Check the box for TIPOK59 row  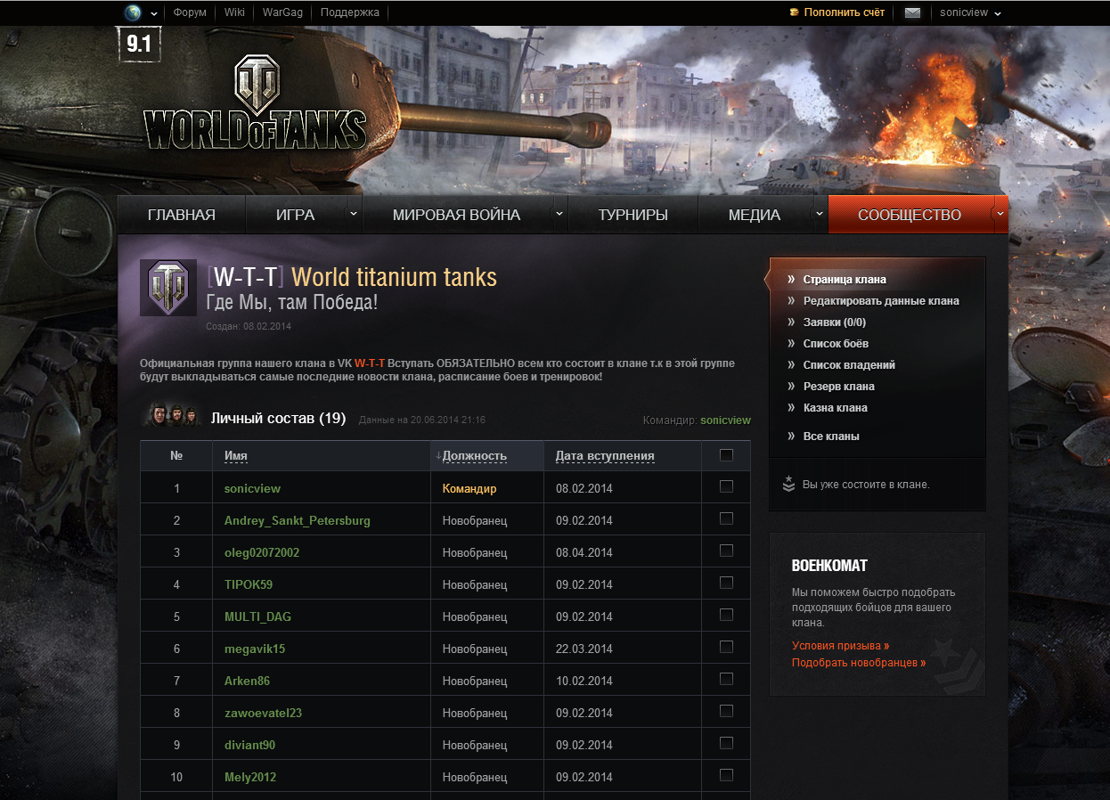click(x=726, y=583)
